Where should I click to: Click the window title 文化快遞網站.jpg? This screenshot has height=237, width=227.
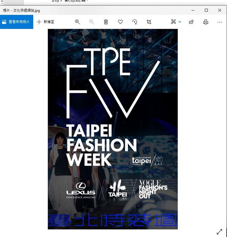(x=26, y=10)
